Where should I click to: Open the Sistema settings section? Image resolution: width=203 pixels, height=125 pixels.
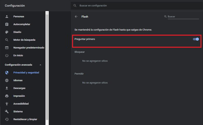[18, 112]
